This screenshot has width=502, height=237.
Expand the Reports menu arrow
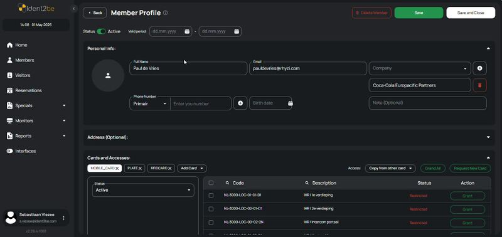tap(65, 136)
